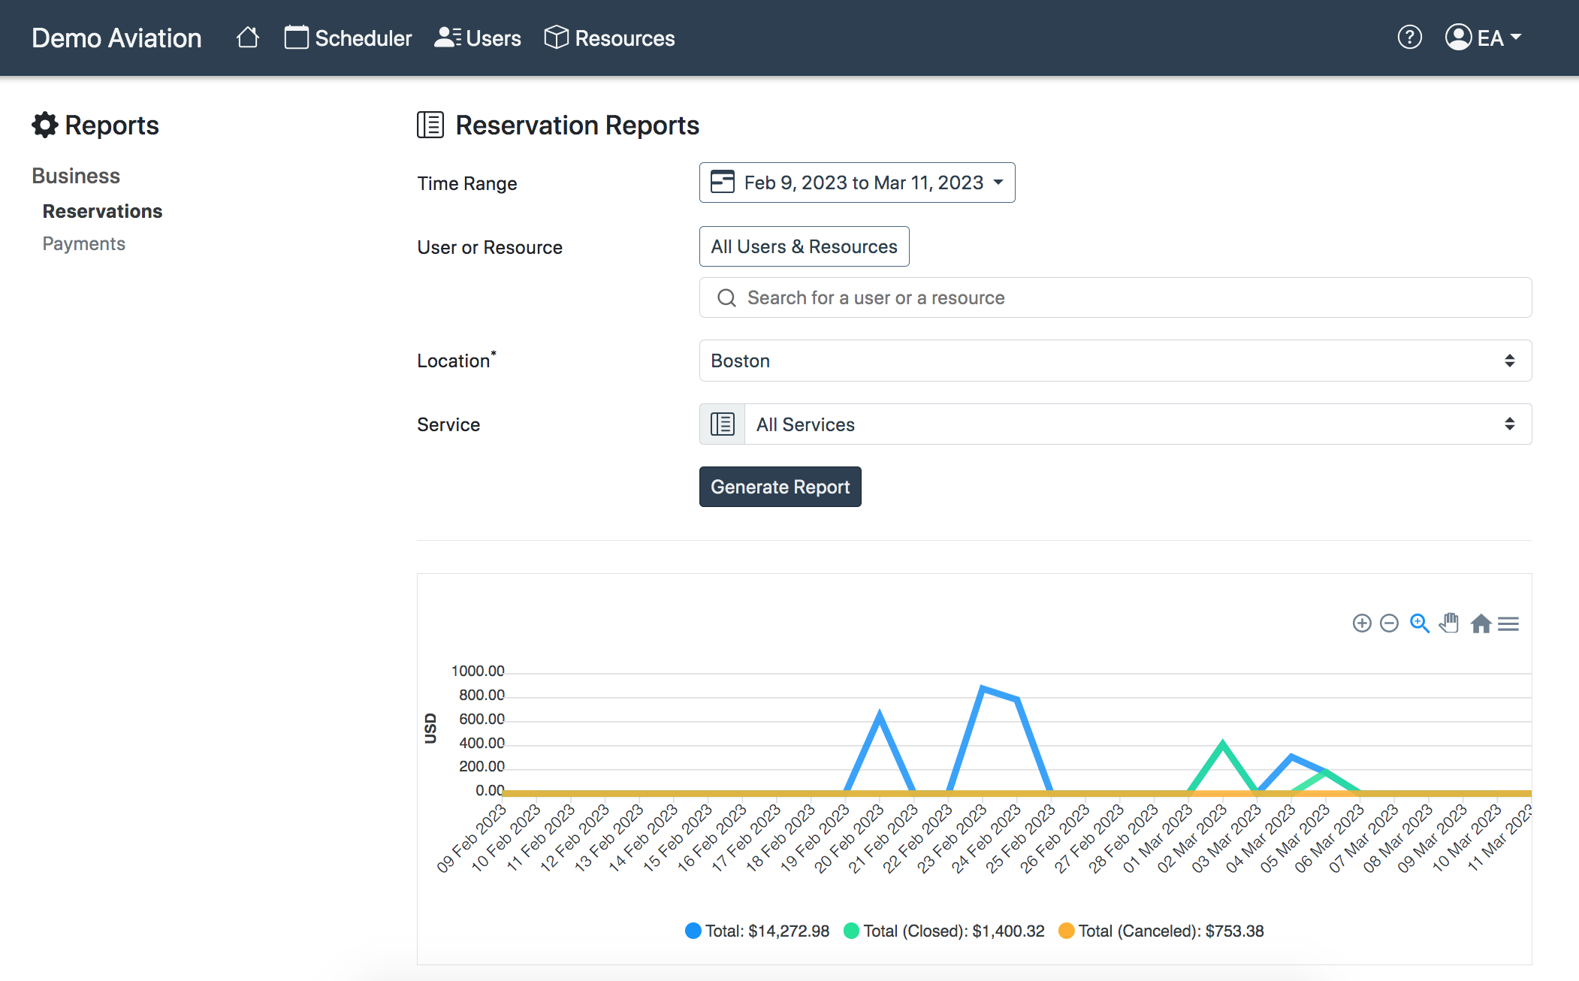1579x981 pixels.
Task: Click the user or resource search field
Action: [x=1116, y=297]
